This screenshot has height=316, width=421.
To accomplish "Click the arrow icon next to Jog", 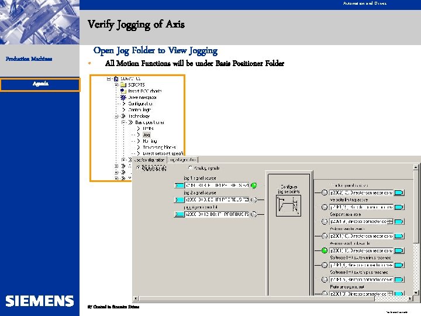I will coord(139,135).
